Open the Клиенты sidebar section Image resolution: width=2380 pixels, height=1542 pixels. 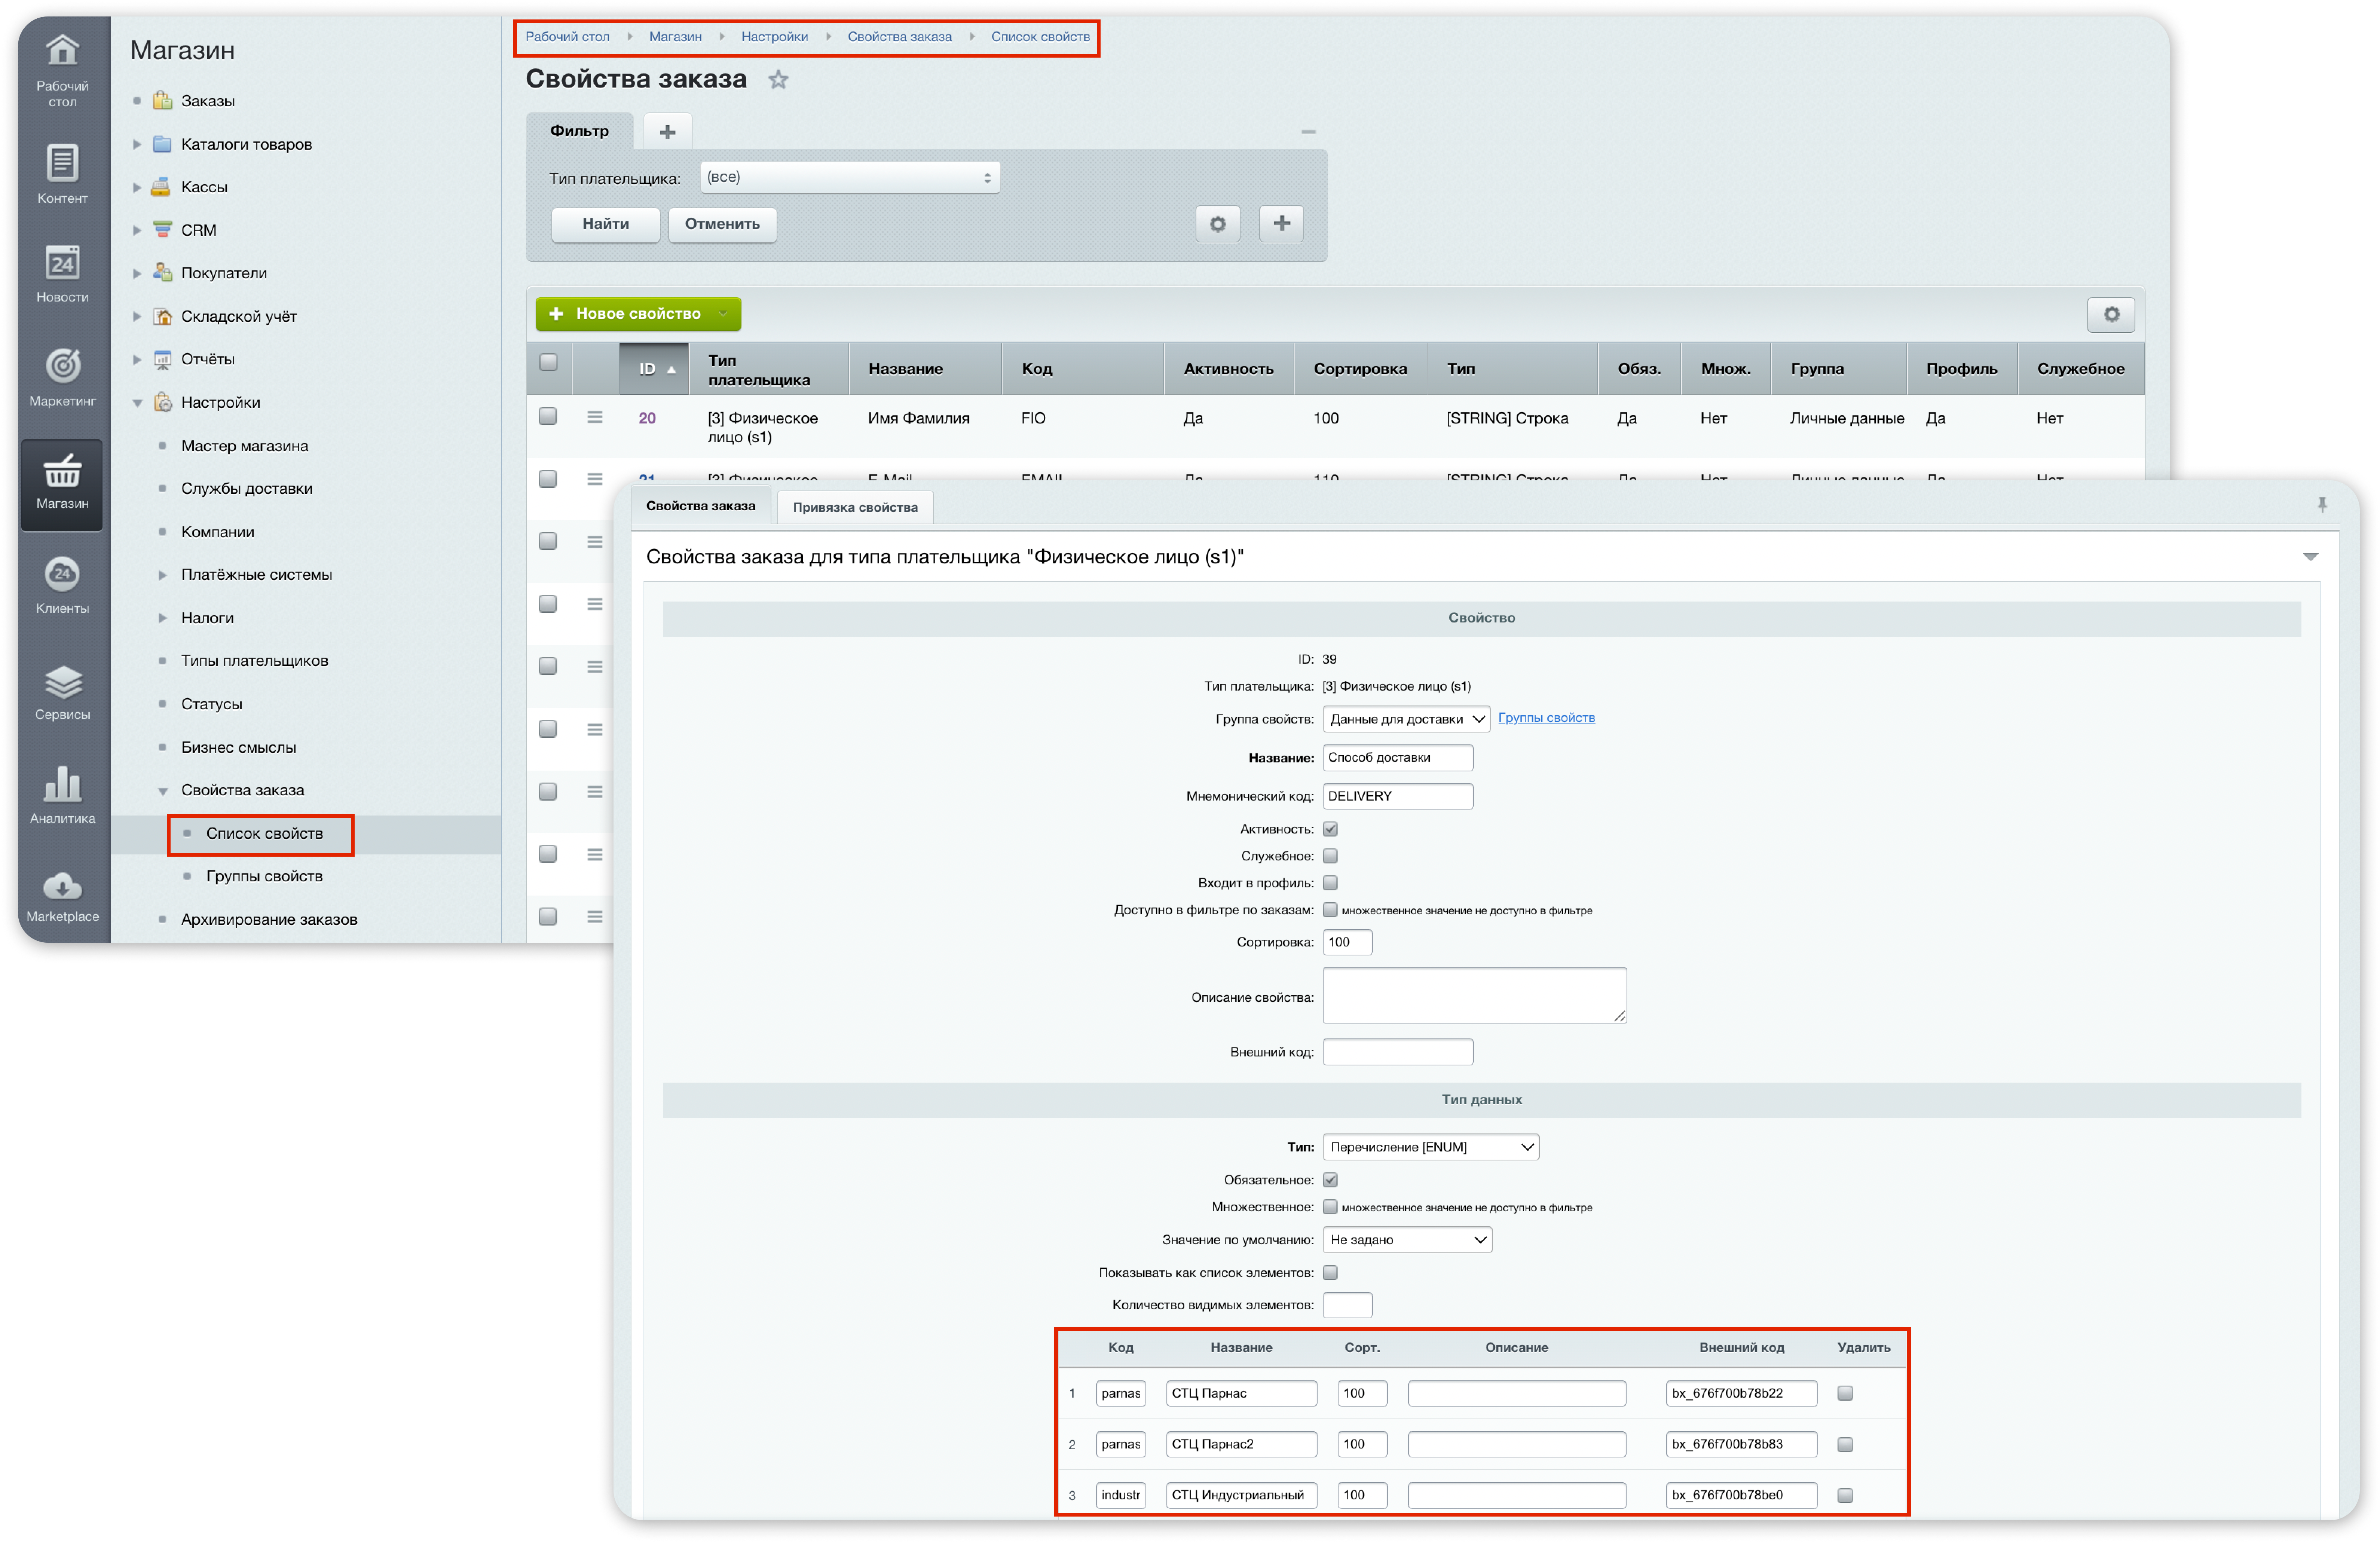point(62,585)
